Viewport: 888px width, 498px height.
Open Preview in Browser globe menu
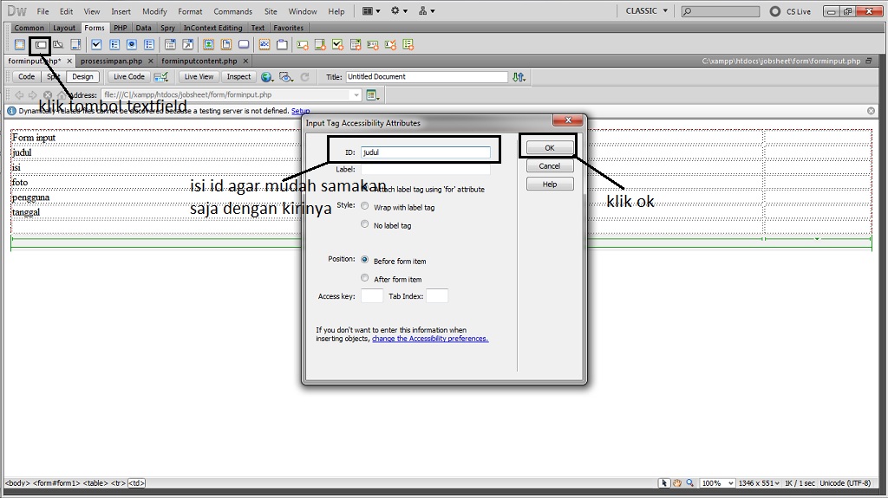267,77
